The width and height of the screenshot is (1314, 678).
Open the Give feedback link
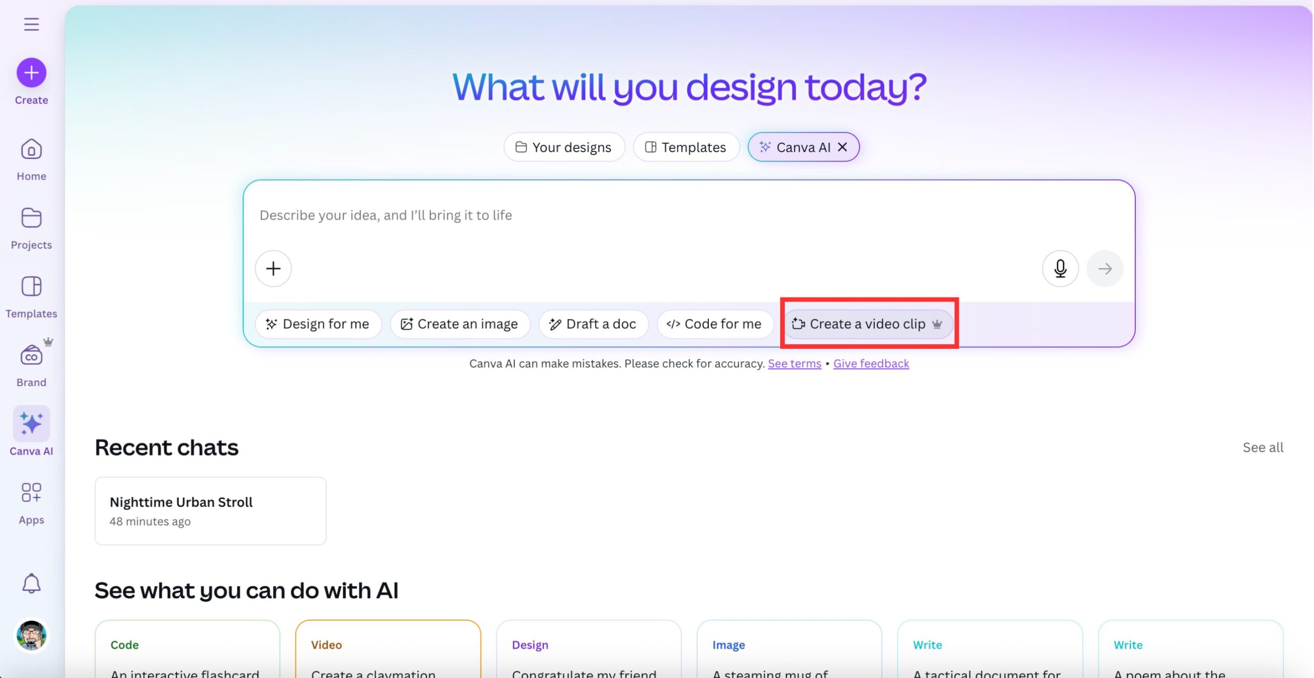click(x=871, y=364)
